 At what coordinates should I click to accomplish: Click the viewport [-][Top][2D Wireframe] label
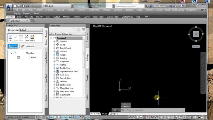point(101,26)
